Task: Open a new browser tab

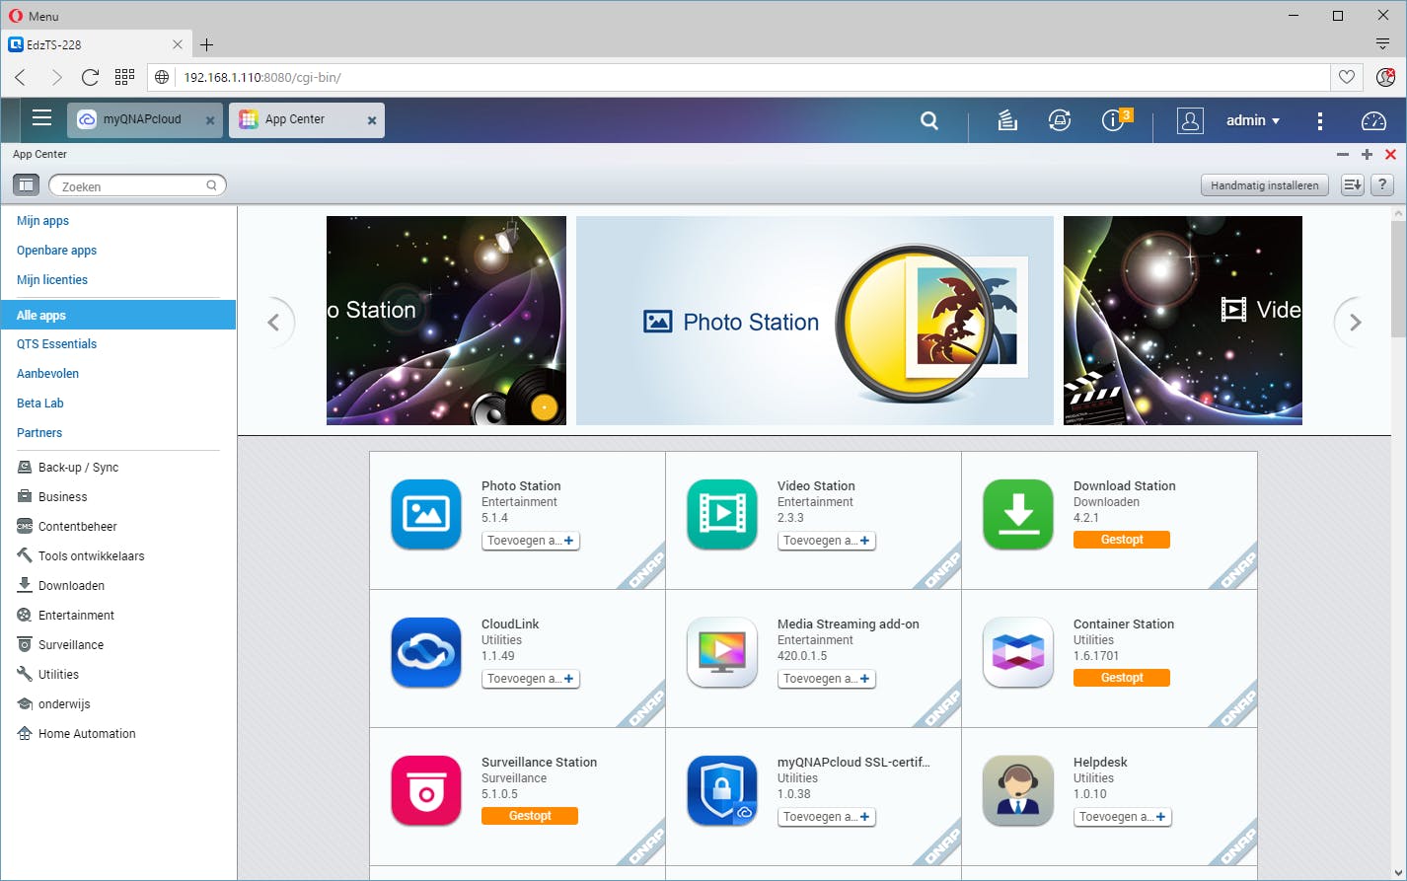Action: [206, 44]
